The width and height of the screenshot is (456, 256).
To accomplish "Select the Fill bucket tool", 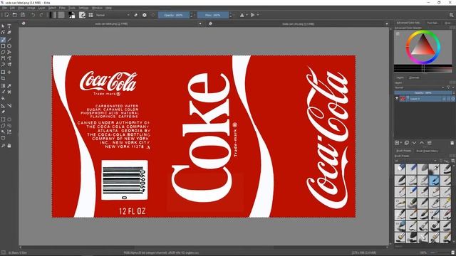I will click(x=3, y=99).
